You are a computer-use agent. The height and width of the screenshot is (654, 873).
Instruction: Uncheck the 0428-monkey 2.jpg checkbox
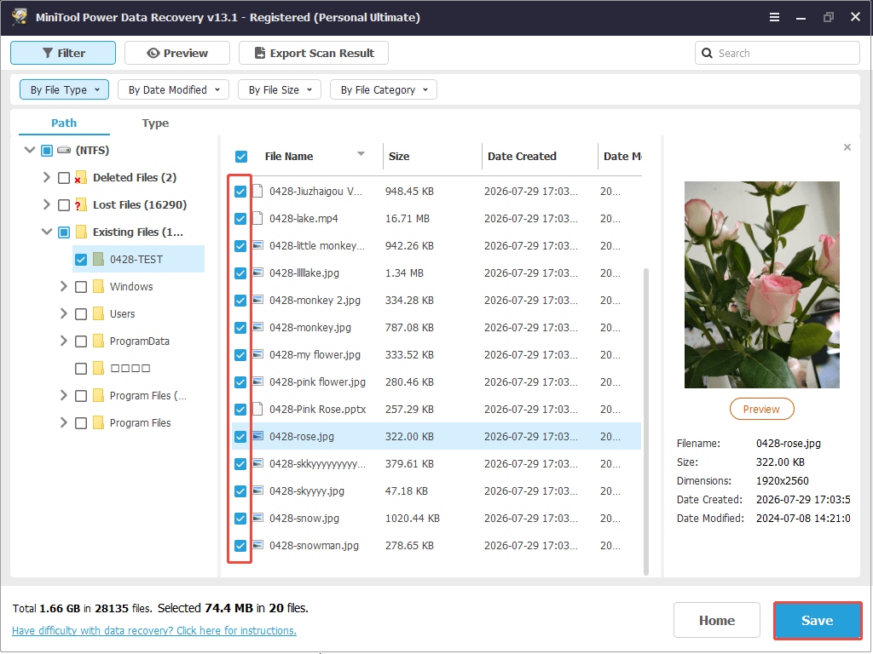pyautogui.click(x=240, y=301)
